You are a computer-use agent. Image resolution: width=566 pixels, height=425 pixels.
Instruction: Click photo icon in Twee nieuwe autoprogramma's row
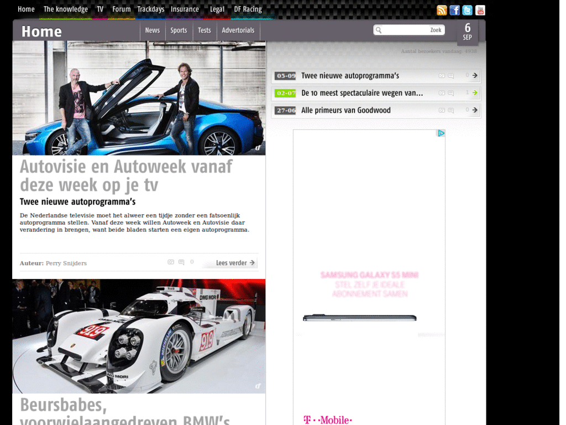coord(442,75)
